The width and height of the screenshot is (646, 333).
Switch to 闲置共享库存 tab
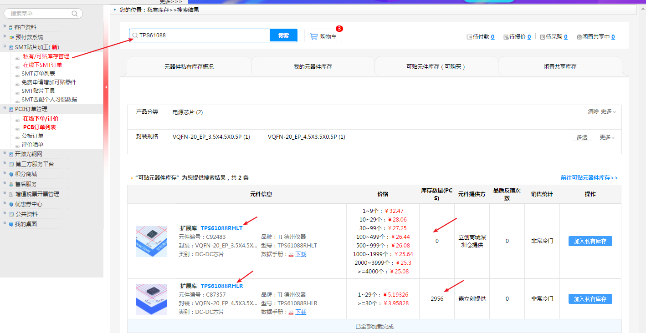[x=560, y=66]
